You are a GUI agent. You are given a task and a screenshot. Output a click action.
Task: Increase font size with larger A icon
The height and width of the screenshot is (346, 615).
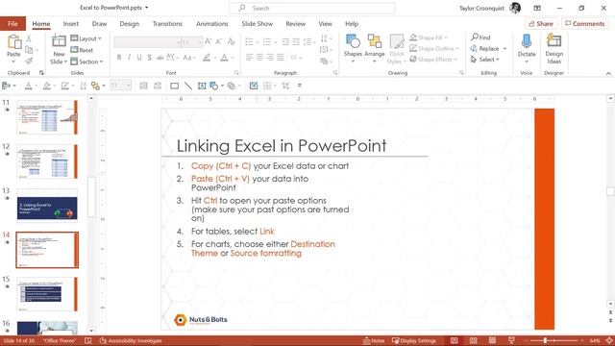tap(209, 41)
